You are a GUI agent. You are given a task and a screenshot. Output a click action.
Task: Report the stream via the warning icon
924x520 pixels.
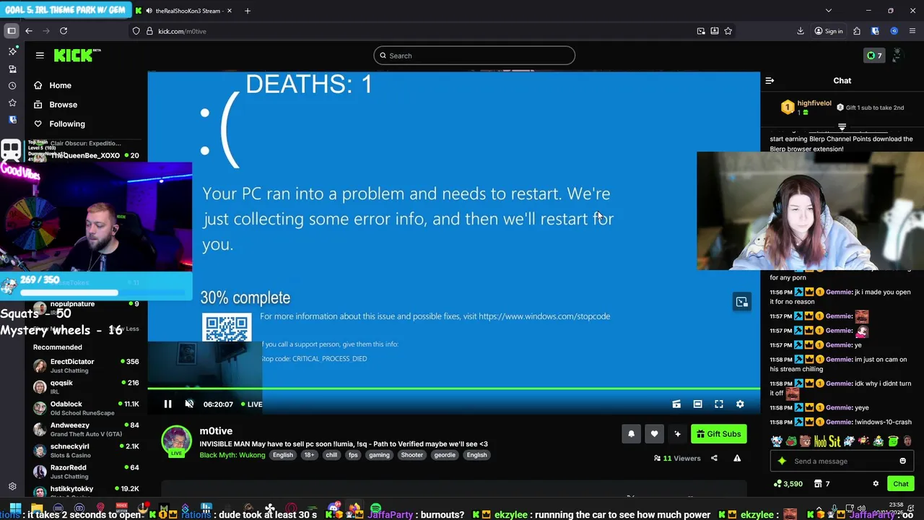[x=737, y=458]
